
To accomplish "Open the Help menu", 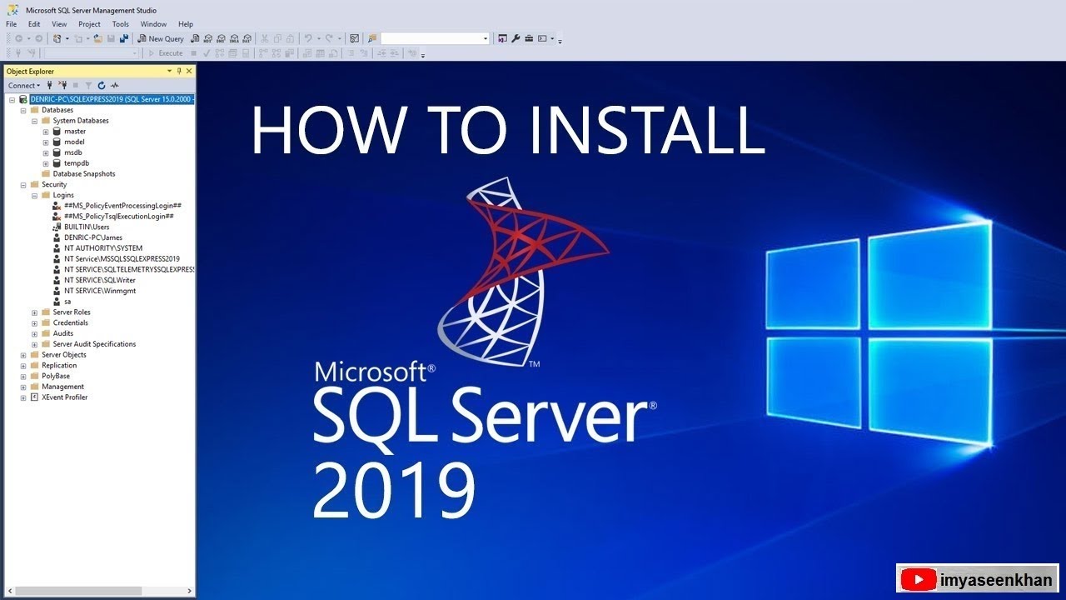I will click(x=186, y=24).
